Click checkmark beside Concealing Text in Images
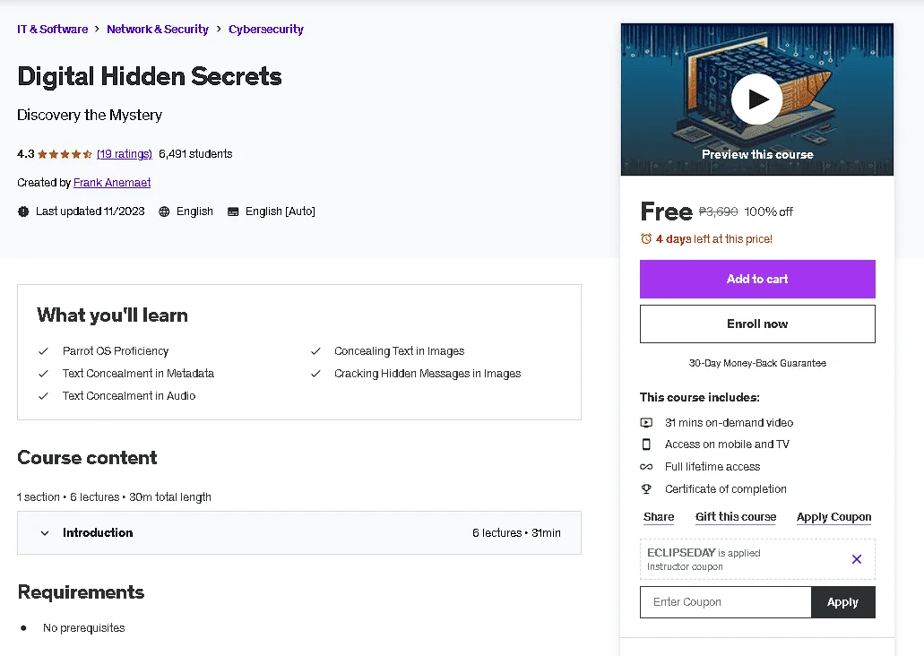 (x=315, y=351)
